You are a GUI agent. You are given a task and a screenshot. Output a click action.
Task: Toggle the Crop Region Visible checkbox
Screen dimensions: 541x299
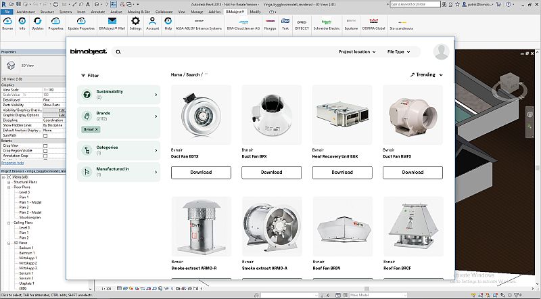tap(45, 151)
